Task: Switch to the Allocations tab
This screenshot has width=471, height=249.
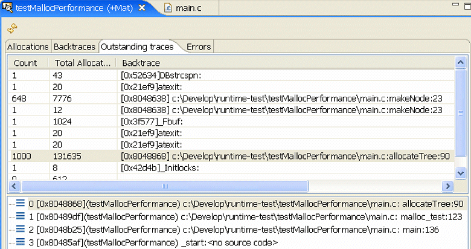Action: click(28, 47)
